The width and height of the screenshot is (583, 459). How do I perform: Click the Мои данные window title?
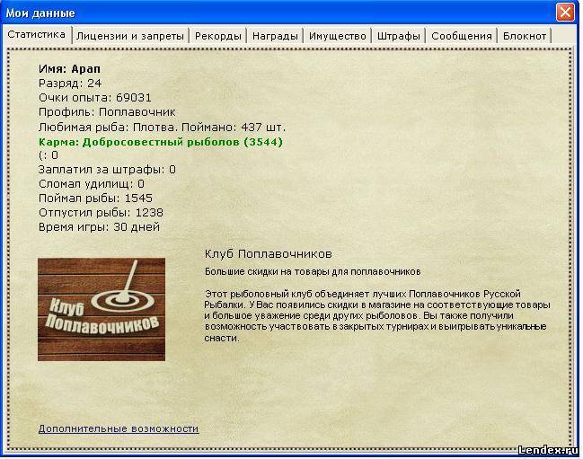40,13
